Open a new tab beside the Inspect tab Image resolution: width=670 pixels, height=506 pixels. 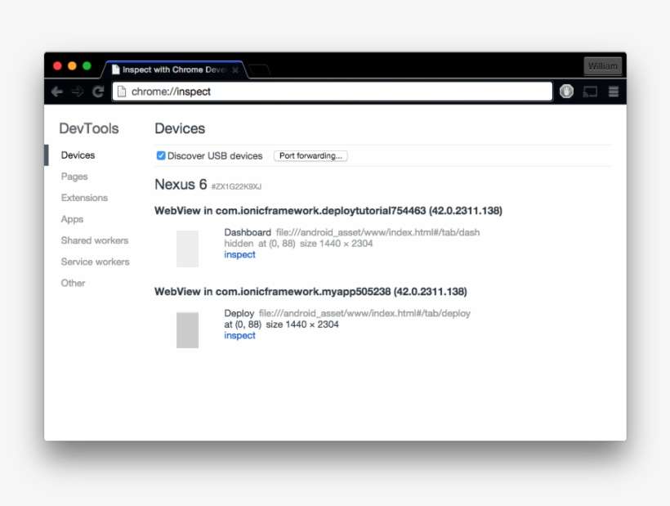(x=258, y=70)
